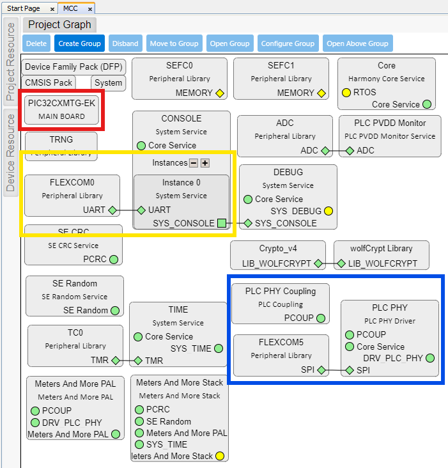Click the green SYS_CONSOLE square on Instance 0
The height and width of the screenshot is (468, 448).
[x=221, y=223]
